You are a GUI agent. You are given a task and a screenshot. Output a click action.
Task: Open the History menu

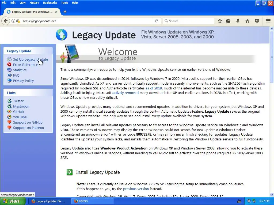click(34, 3)
